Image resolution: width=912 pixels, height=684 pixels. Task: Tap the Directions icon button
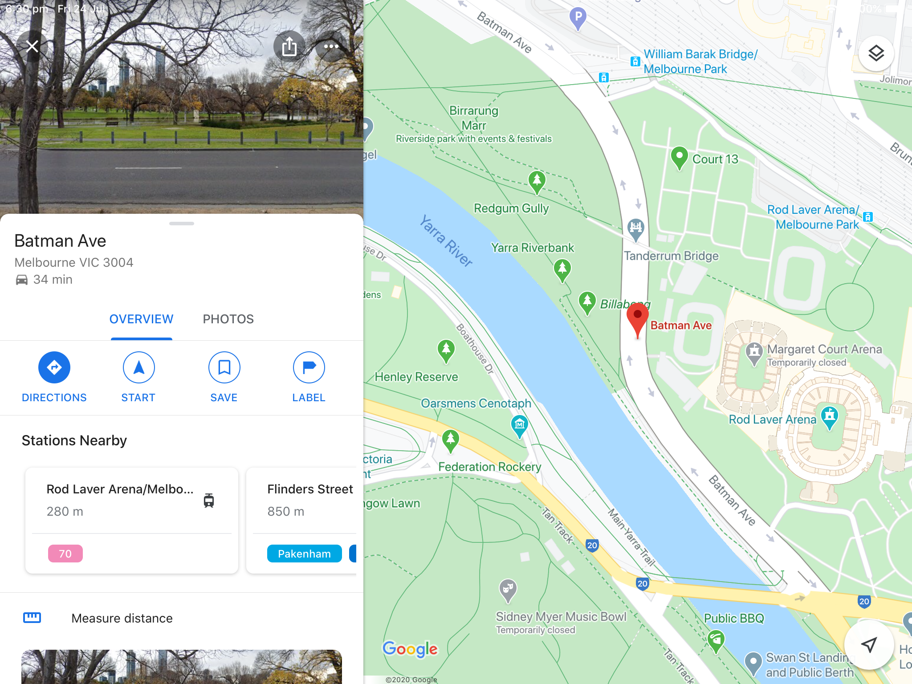point(54,367)
